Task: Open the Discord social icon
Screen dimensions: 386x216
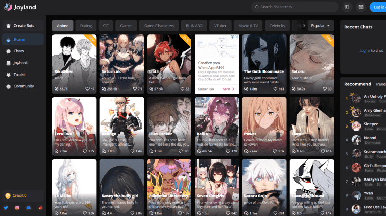Action: [28, 208]
